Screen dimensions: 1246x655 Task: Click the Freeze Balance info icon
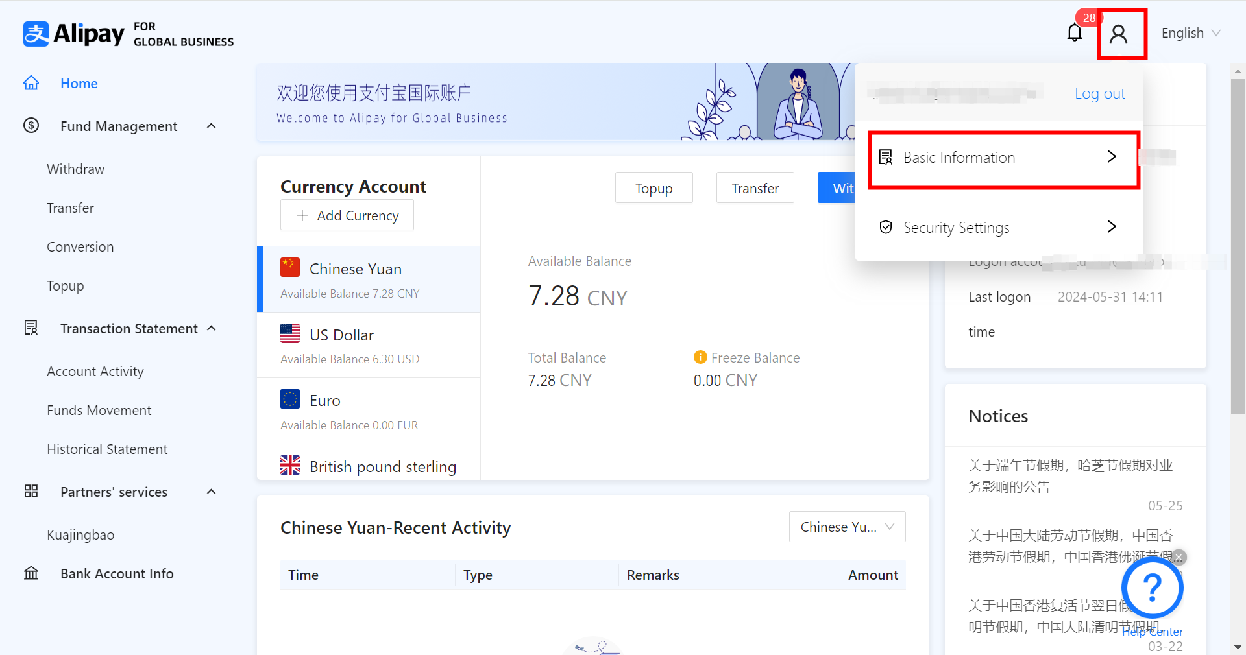tap(700, 357)
